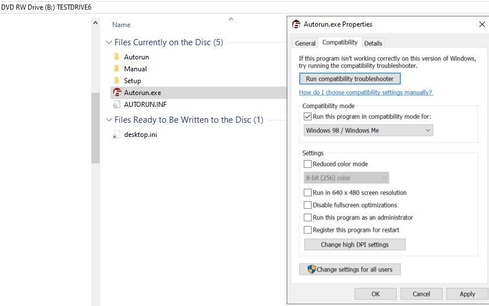Click the AUTORUN.INF file icon
Screen dimensions: 489x306
tap(116, 104)
